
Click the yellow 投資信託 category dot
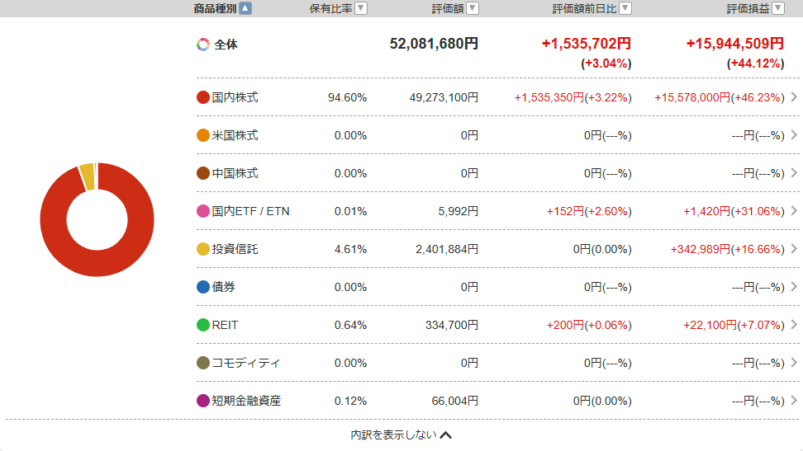click(203, 249)
